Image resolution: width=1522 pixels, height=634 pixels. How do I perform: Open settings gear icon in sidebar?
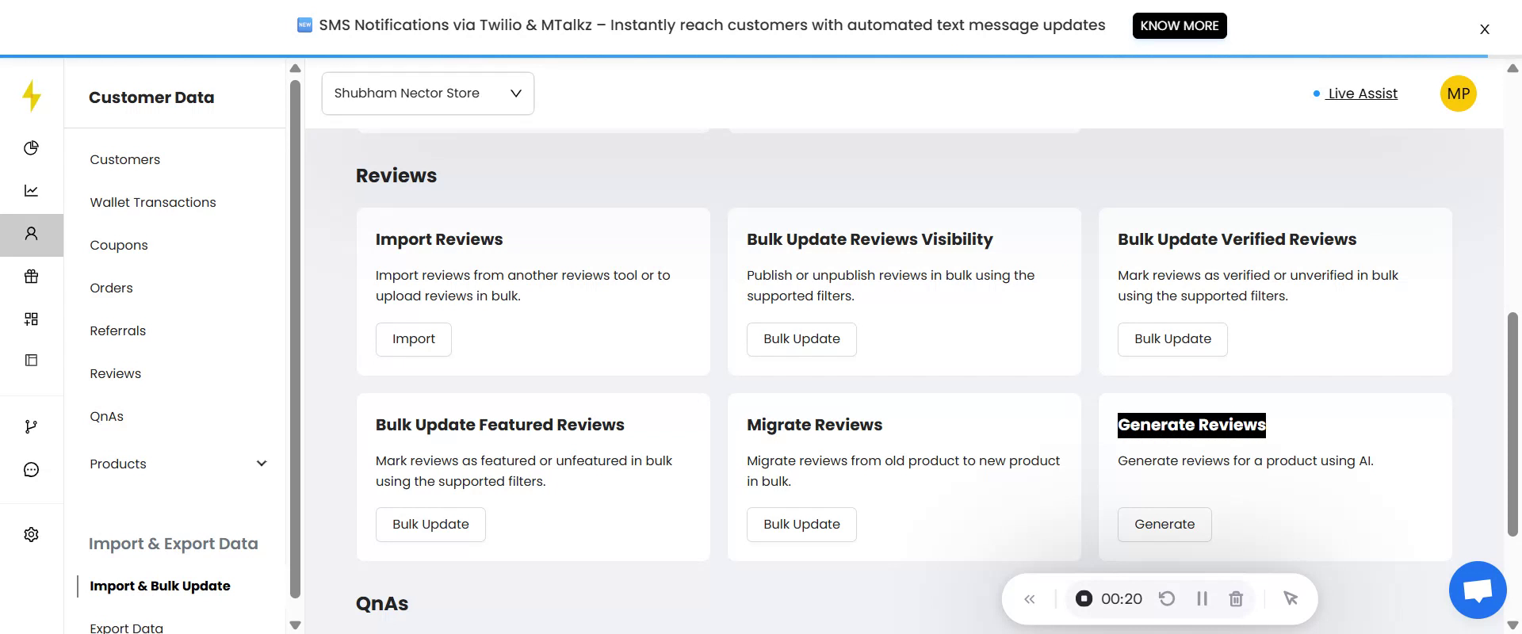coord(31,535)
